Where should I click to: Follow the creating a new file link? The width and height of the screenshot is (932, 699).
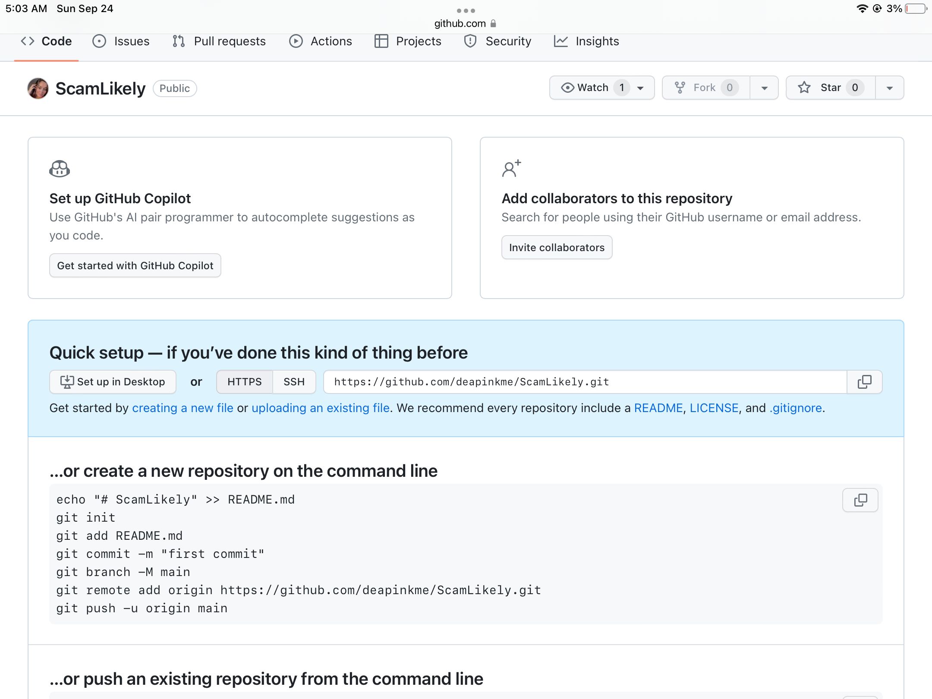point(183,408)
